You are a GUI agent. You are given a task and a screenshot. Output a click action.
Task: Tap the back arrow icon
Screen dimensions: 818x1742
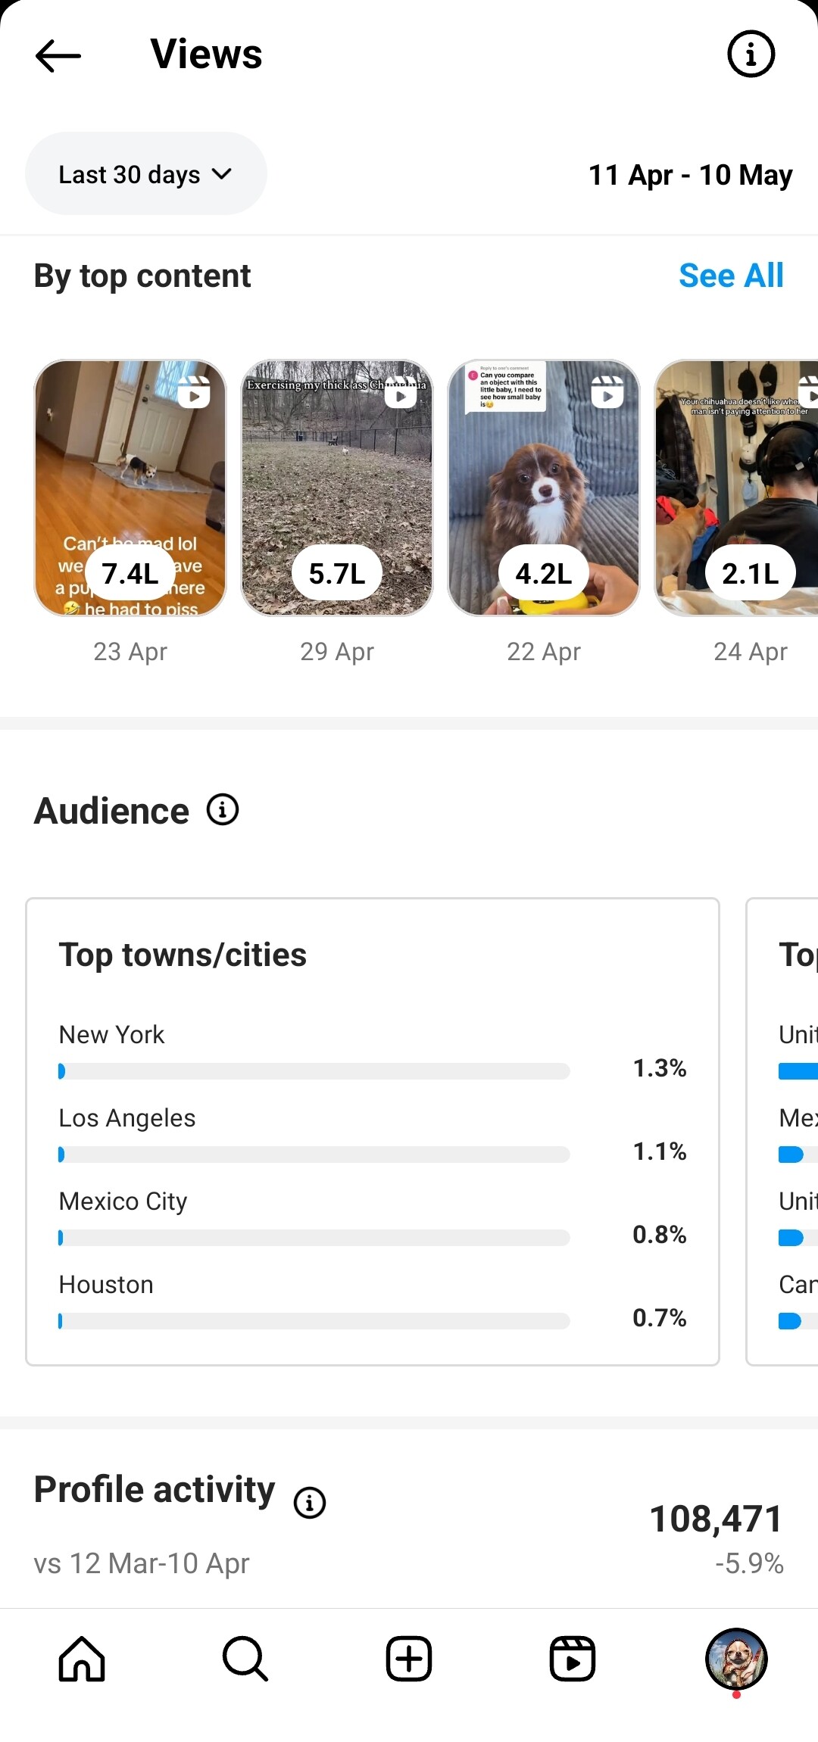(x=58, y=55)
